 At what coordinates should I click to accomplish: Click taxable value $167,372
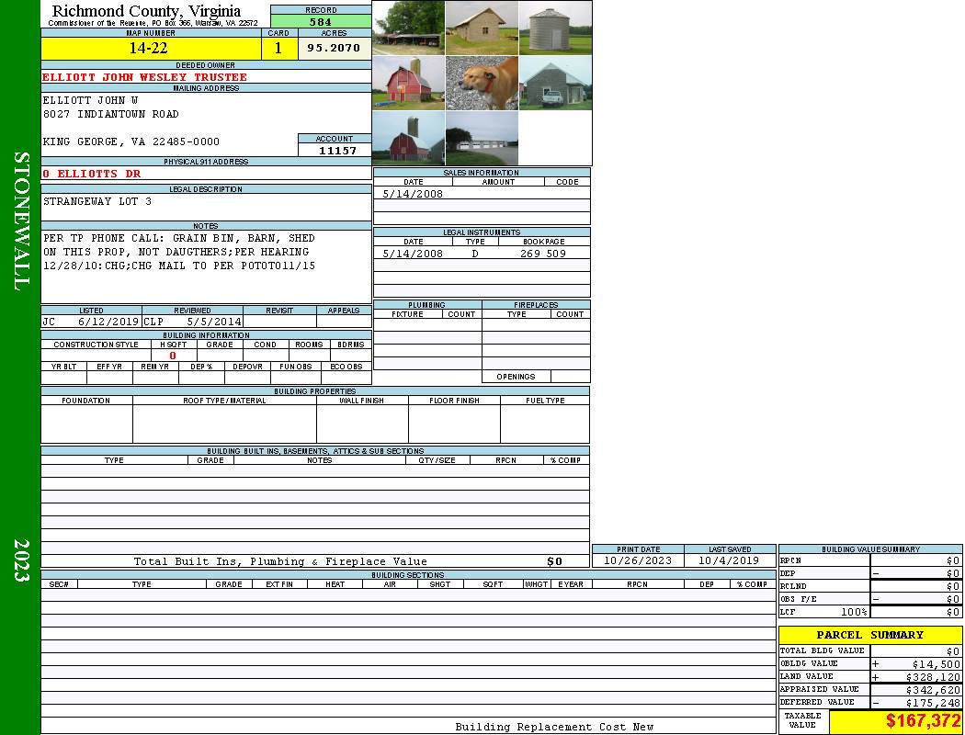[923, 721]
